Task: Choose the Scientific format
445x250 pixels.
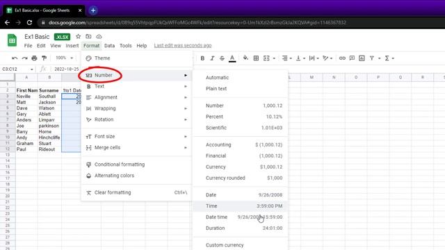Action: [241, 128]
